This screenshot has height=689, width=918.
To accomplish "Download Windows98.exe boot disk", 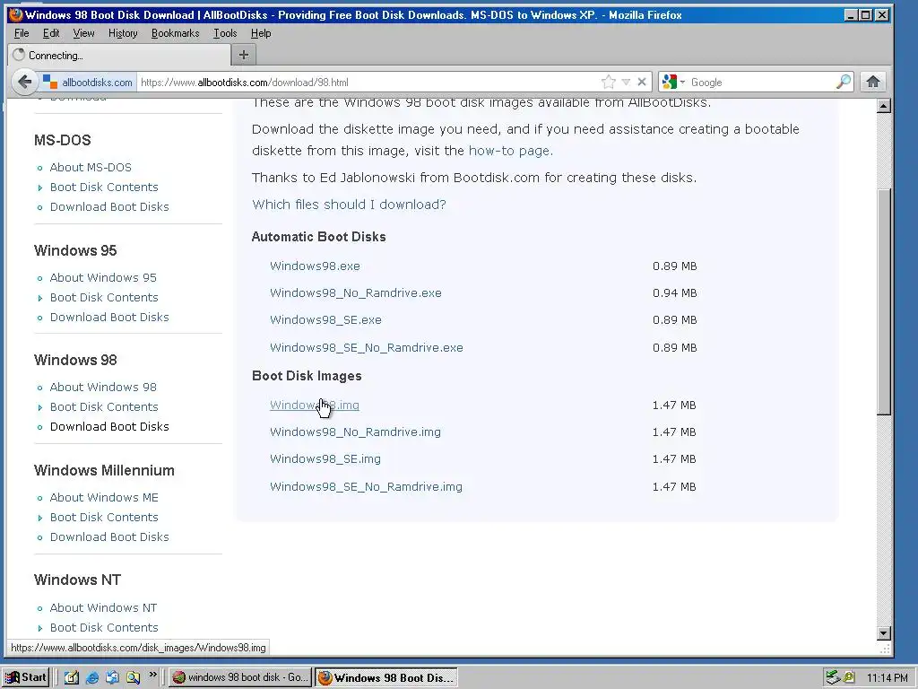I will [x=315, y=266].
